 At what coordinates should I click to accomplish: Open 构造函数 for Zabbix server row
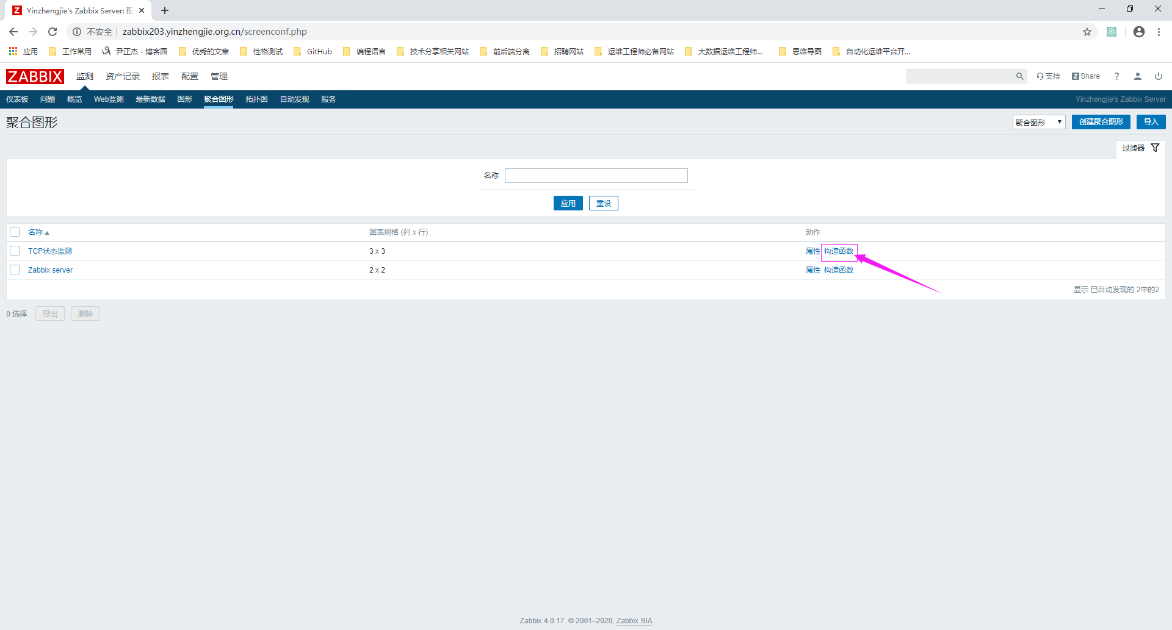pos(839,270)
